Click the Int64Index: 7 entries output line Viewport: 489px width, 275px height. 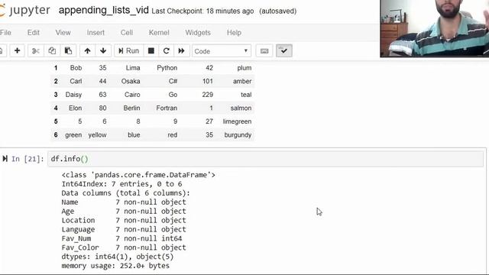(121, 184)
